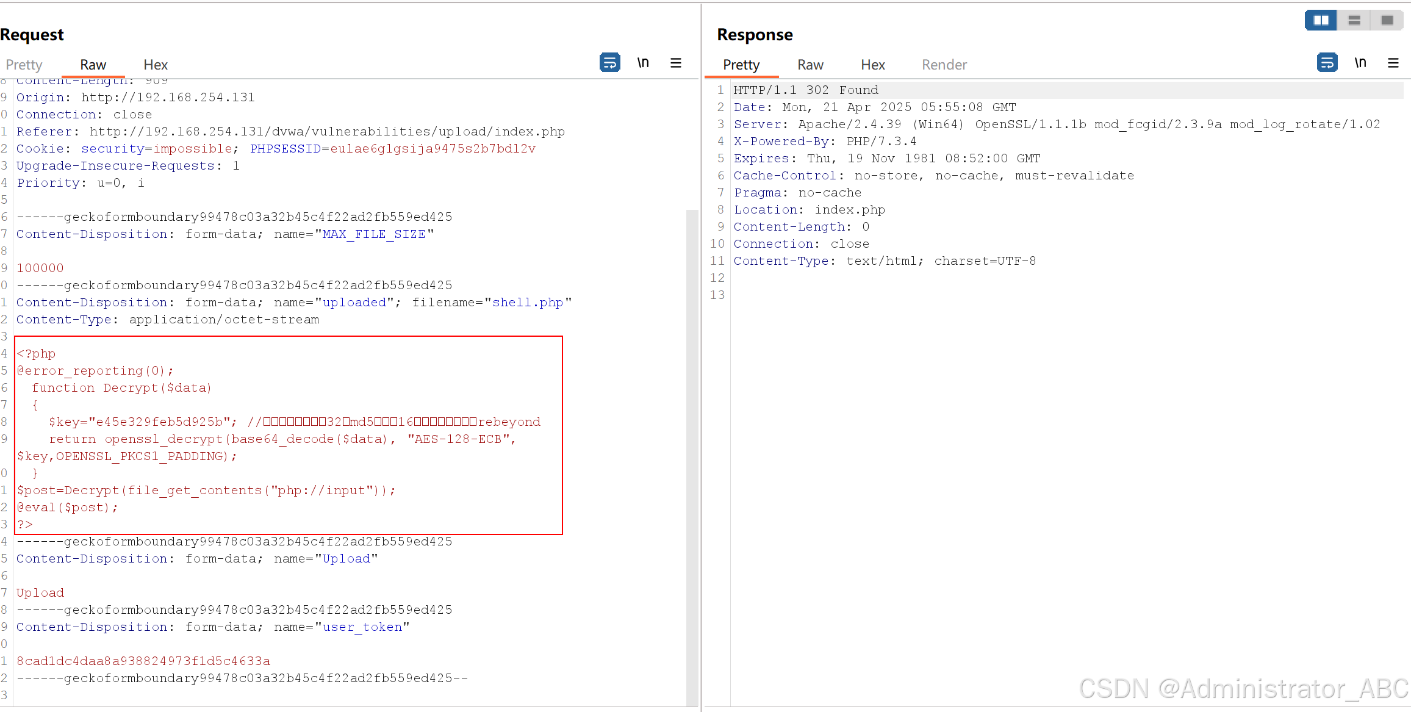Screen dimensions: 1411x712
Task: Switch Response view to Raw tab
Action: (810, 65)
